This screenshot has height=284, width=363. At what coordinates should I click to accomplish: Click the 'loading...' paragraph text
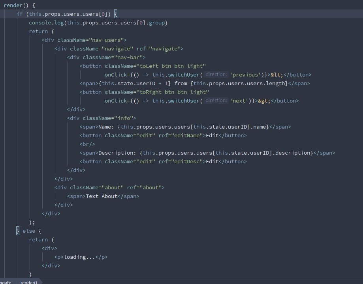click(80, 257)
